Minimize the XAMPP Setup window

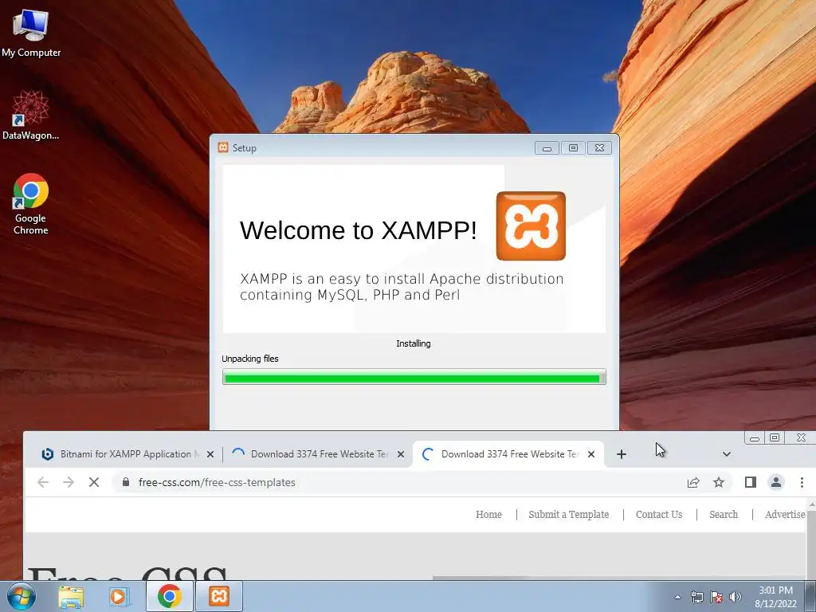(547, 148)
